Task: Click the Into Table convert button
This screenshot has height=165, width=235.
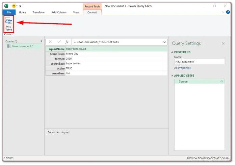Action: coord(8,24)
